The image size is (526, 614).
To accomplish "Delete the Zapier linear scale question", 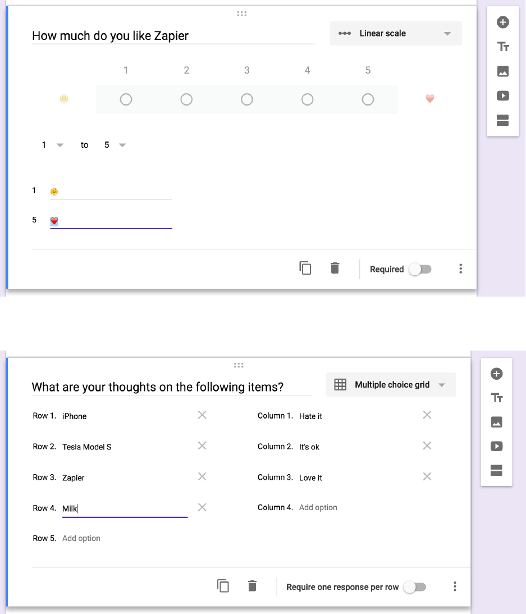I will click(x=335, y=269).
